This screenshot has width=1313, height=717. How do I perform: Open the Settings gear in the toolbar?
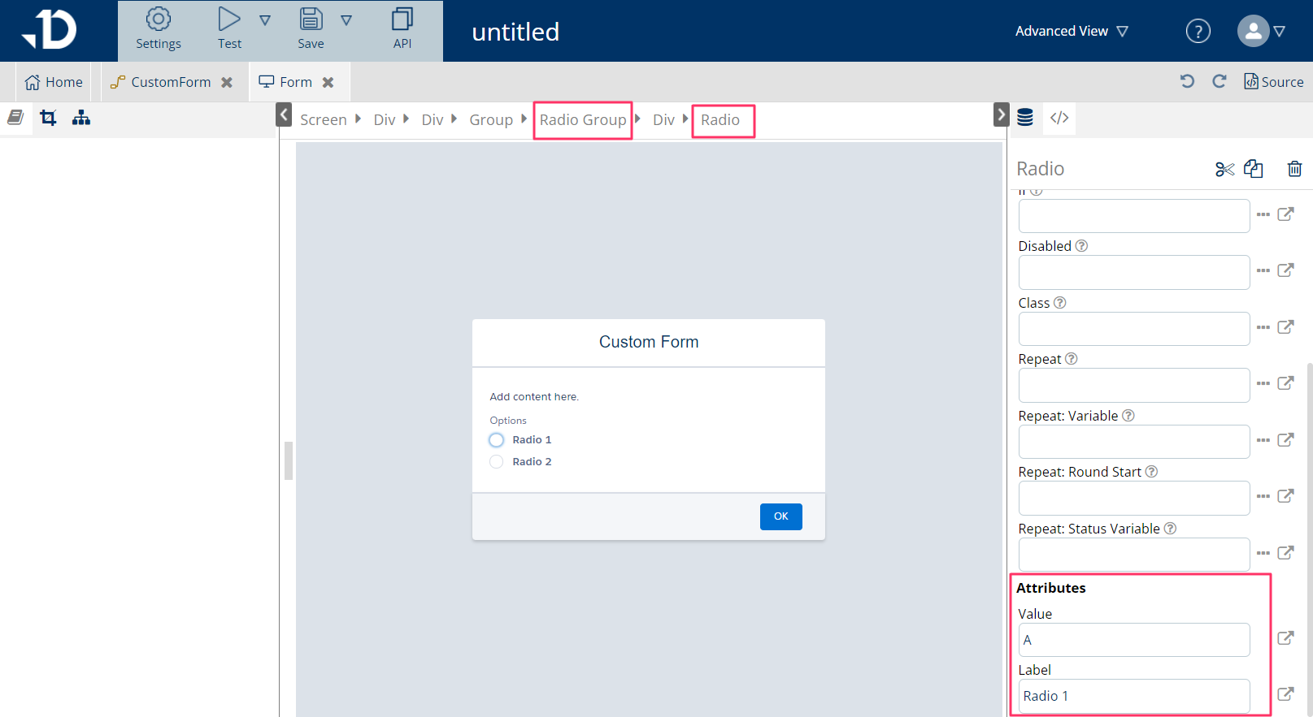(158, 19)
